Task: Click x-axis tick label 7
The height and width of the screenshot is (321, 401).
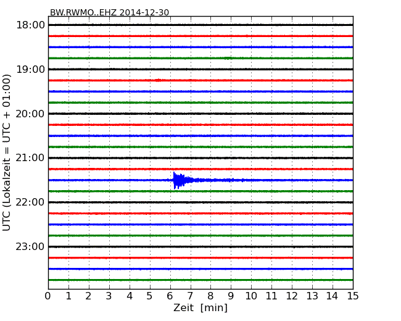Action: (190, 296)
